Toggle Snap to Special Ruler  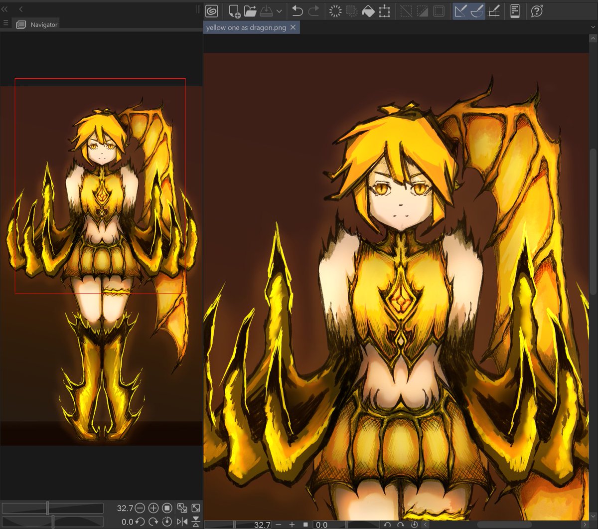coord(477,11)
